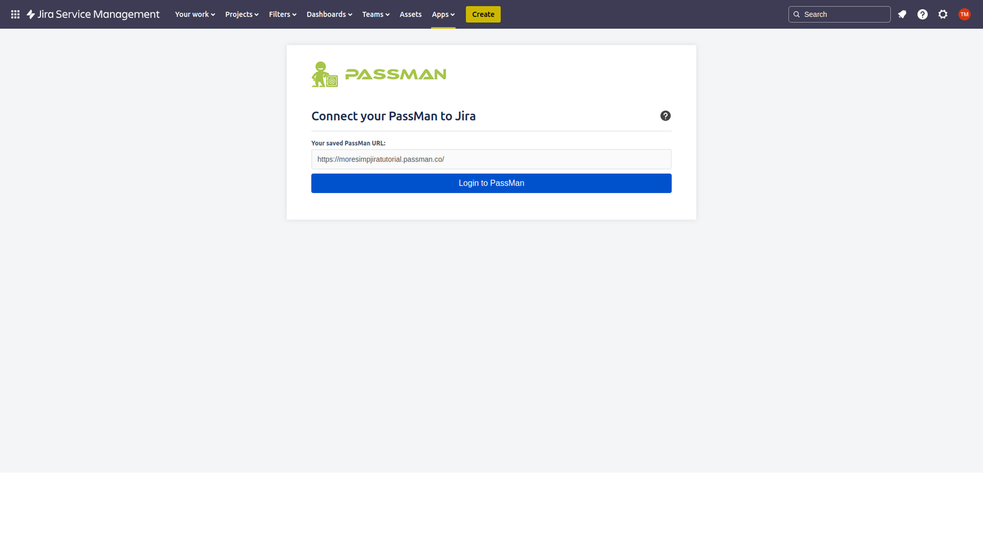Click the PassMan help icon beside heading
Image resolution: width=983 pixels, height=553 pixels.
tap(665, 116)
